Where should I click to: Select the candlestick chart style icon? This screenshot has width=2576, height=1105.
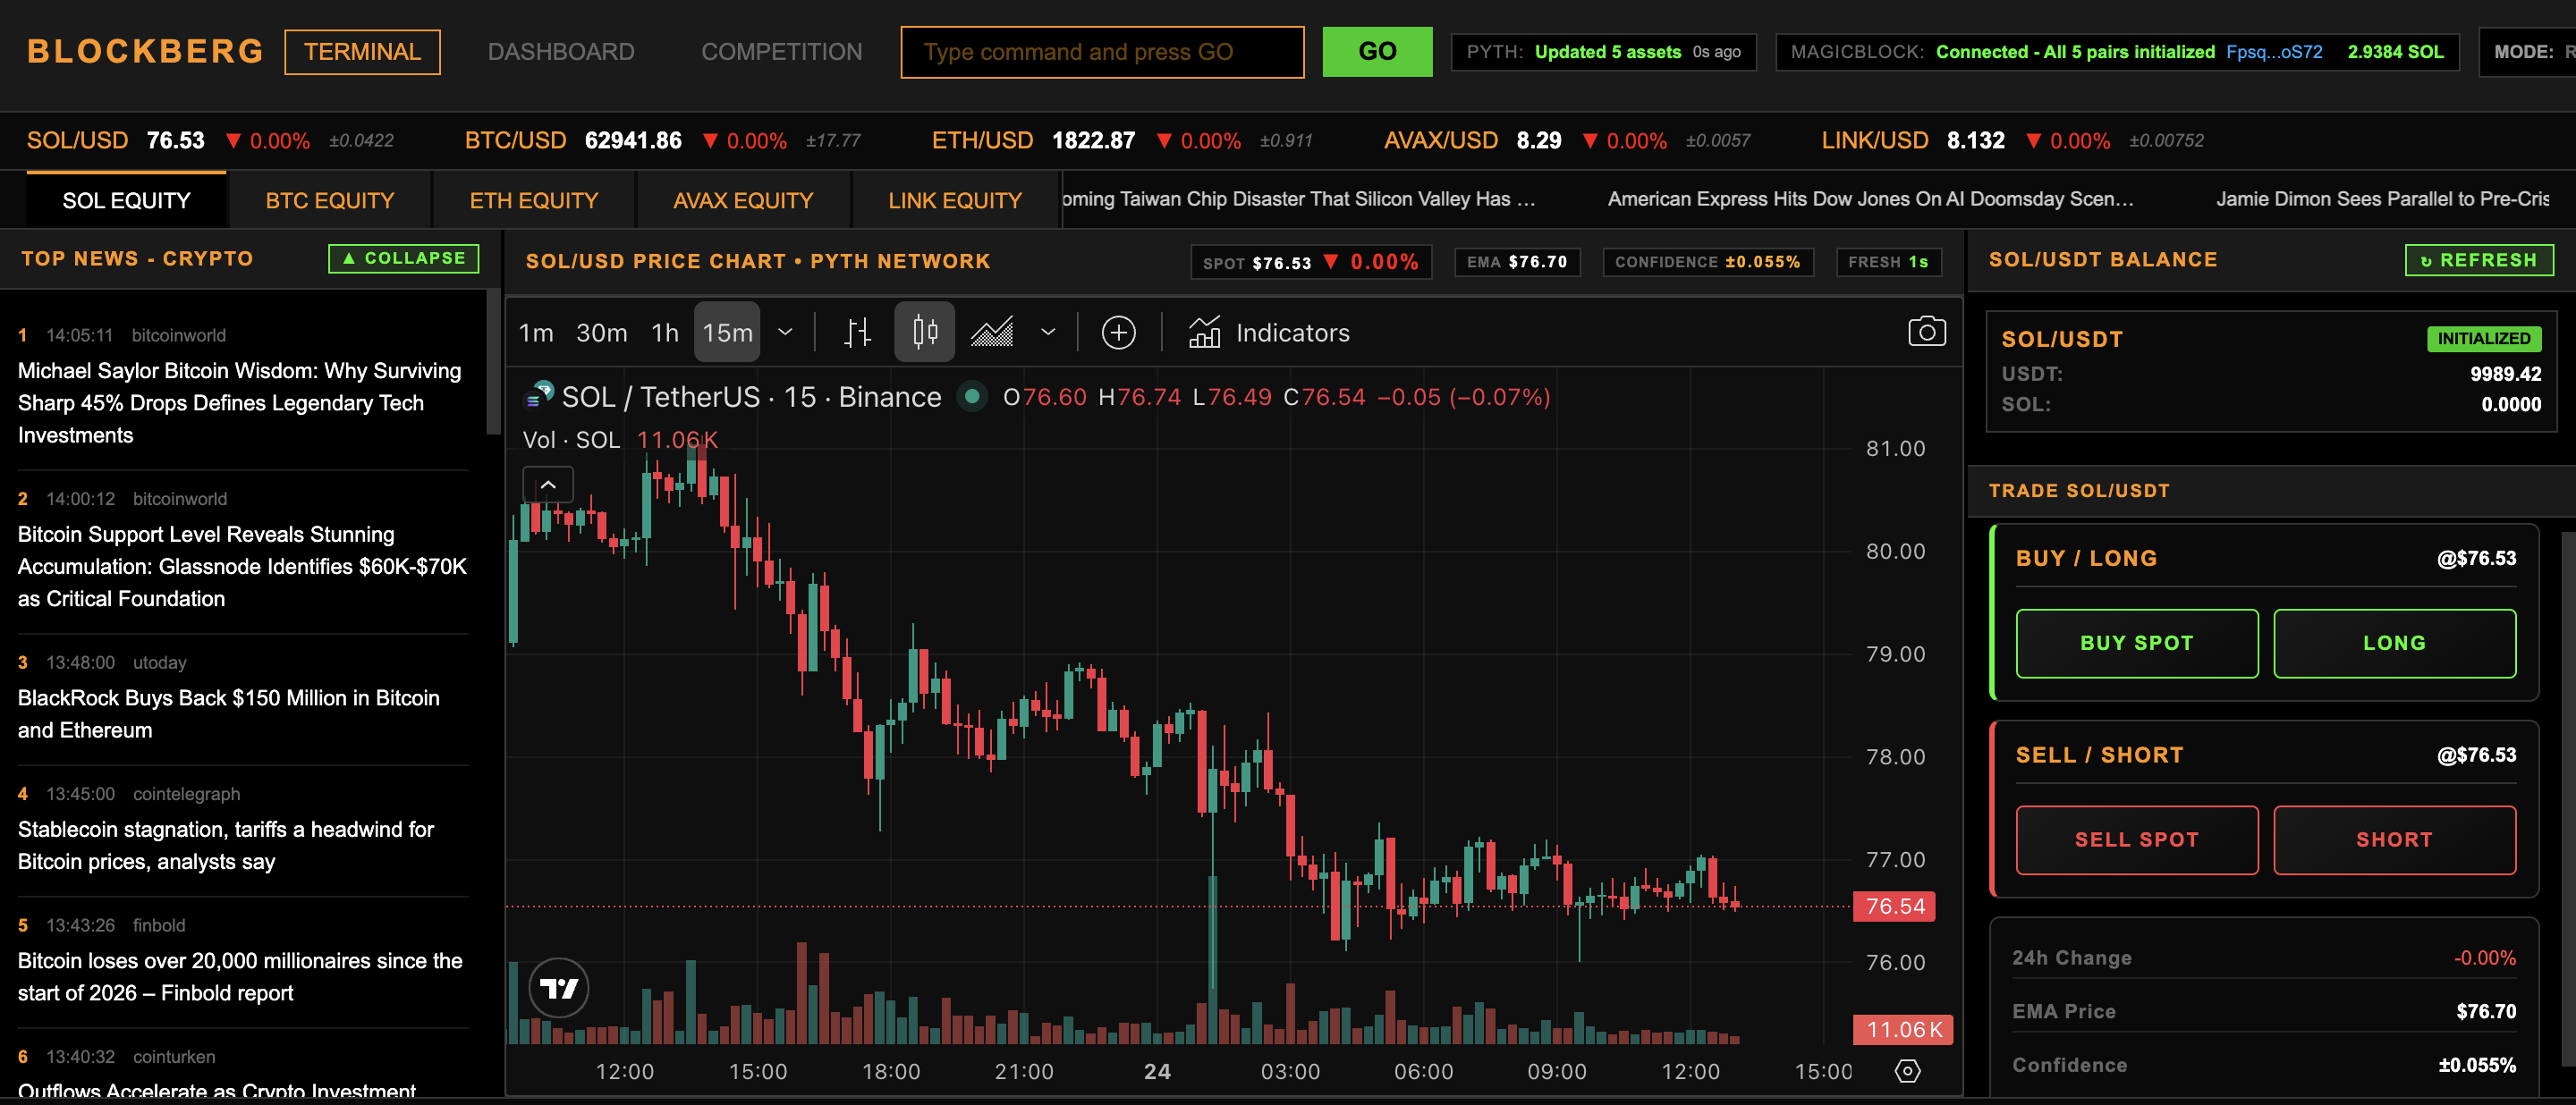tap(924, 332)
